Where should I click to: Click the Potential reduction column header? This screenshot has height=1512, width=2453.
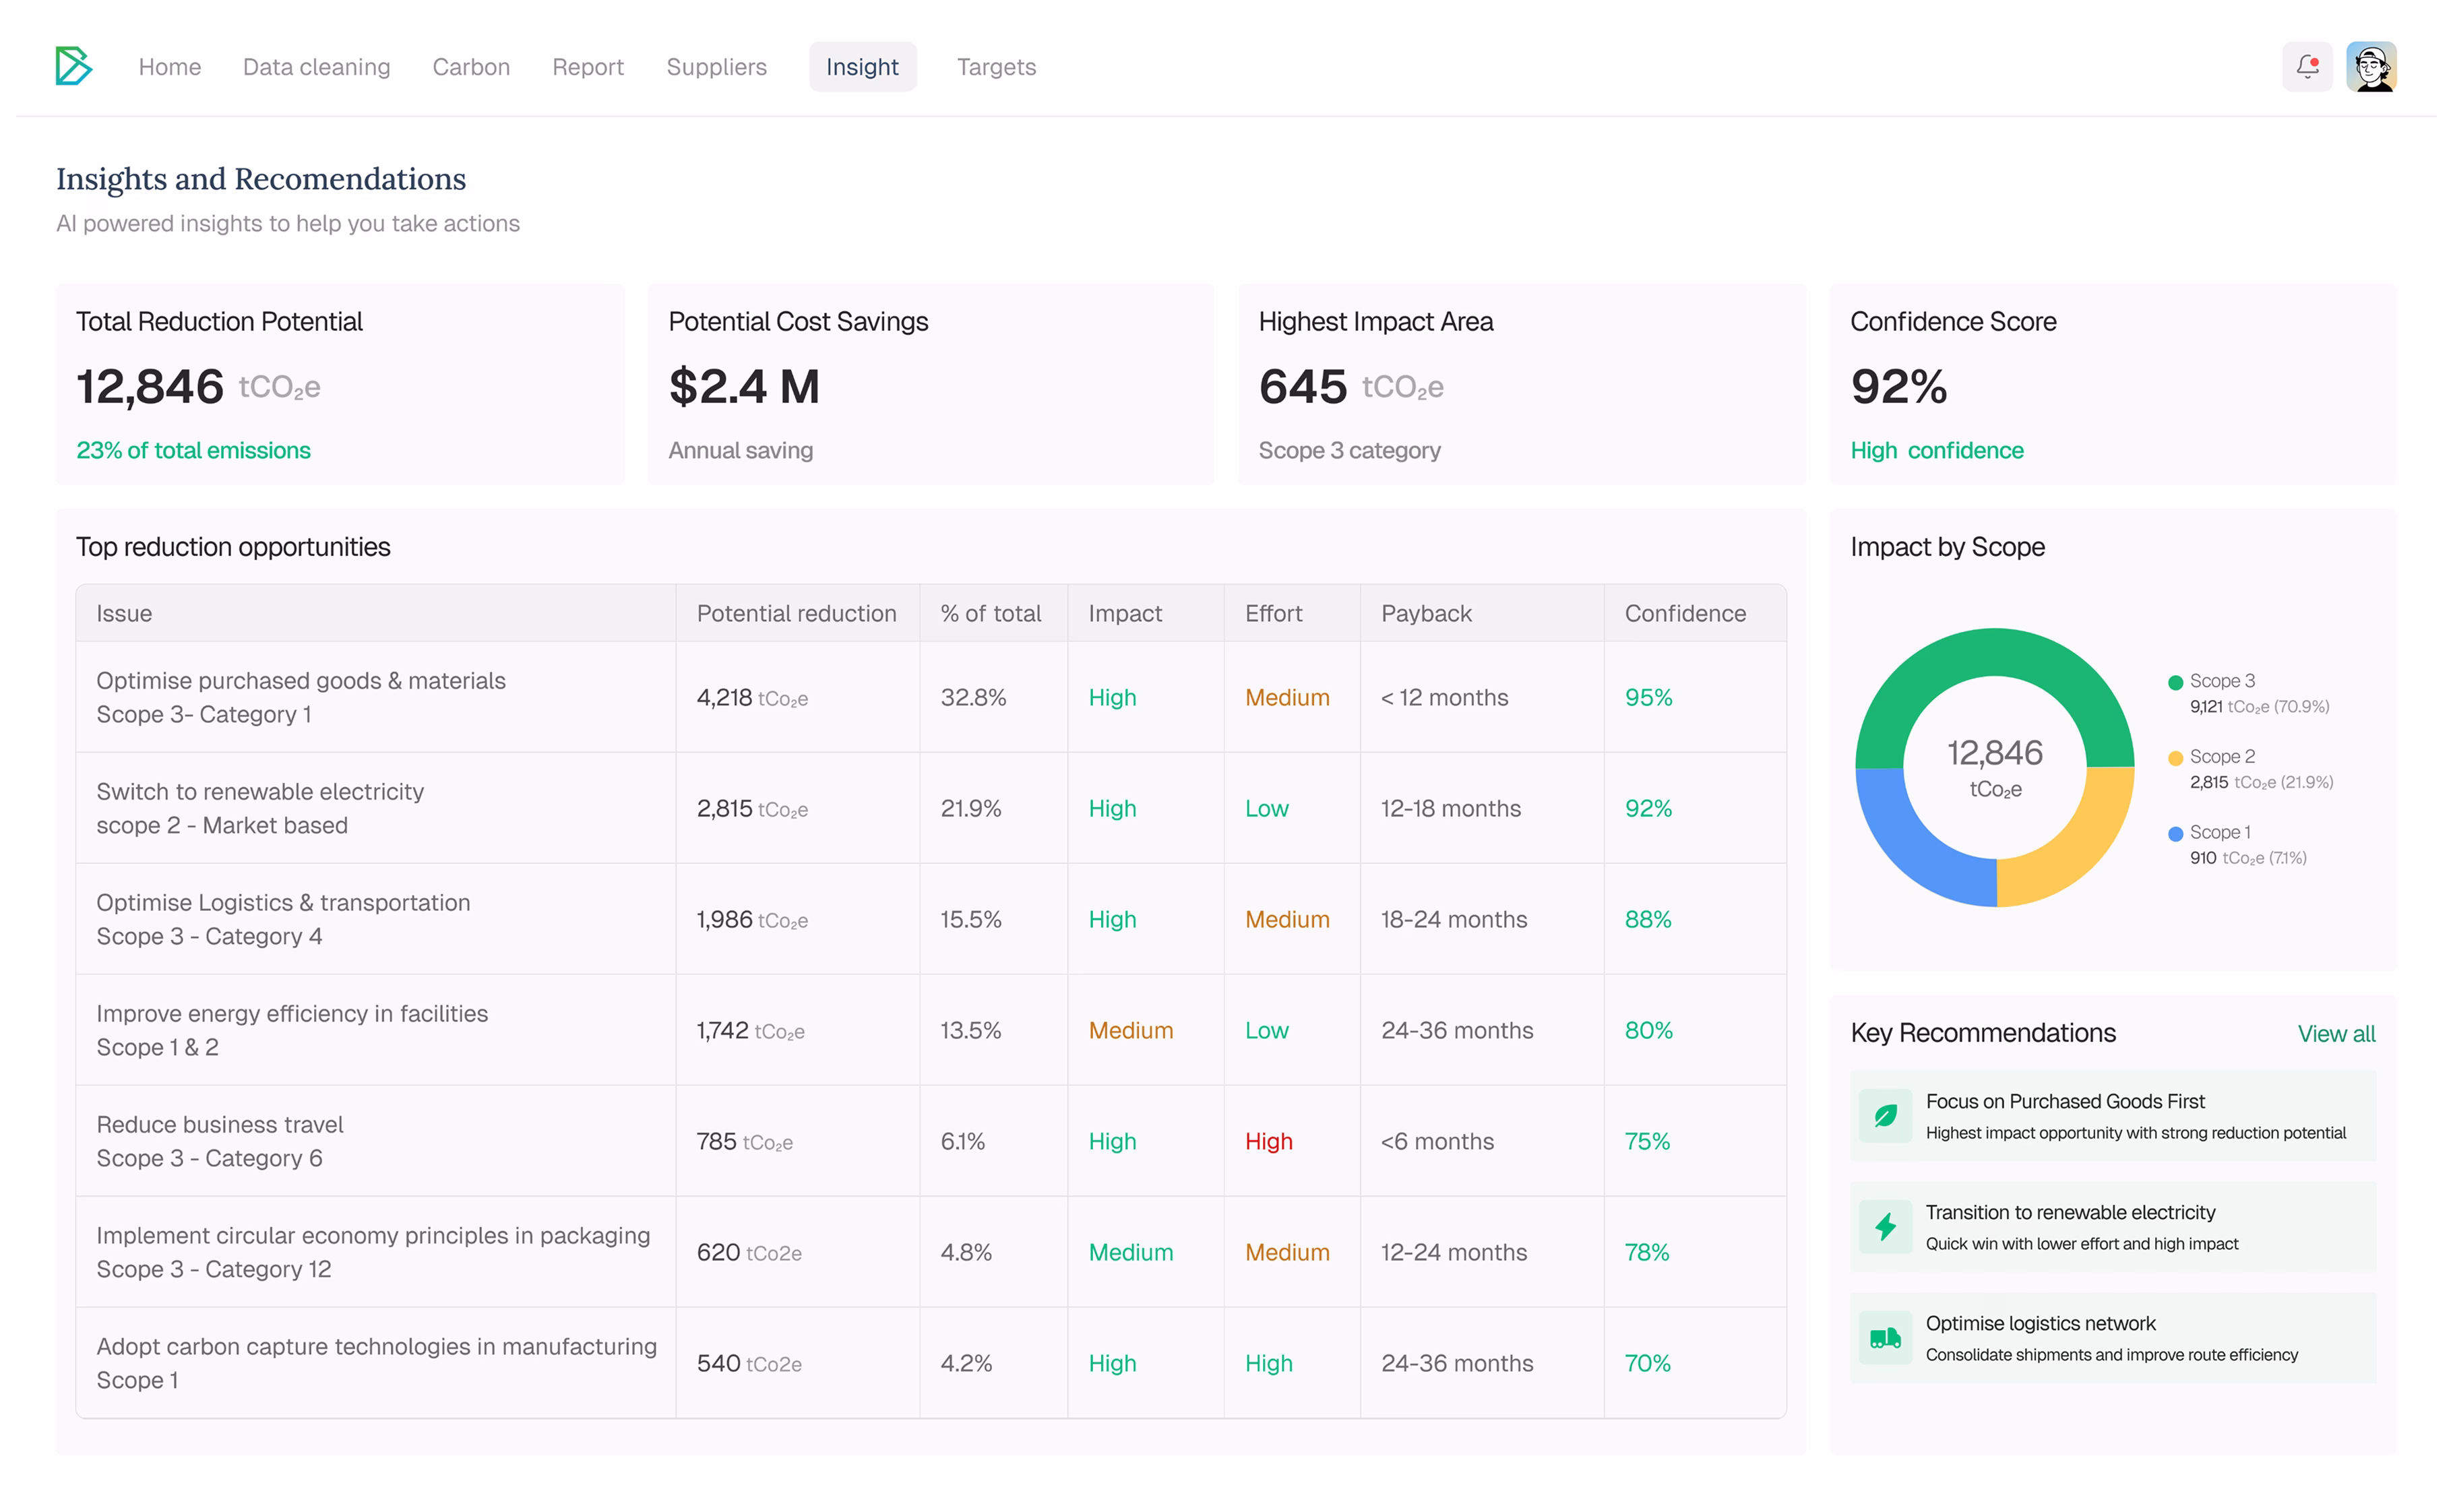pos(796,613)
